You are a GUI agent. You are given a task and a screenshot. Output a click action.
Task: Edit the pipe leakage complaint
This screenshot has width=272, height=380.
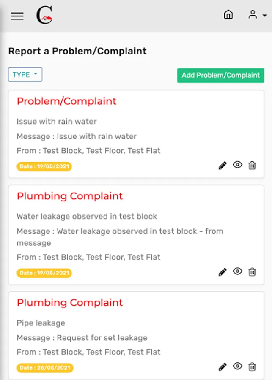[223, 367]
